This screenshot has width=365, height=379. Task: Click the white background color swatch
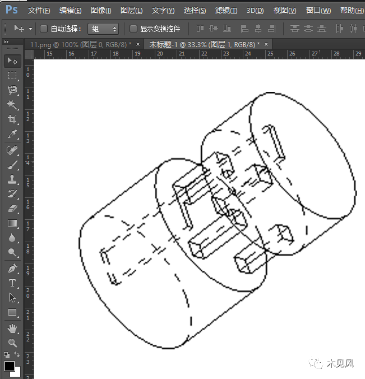[x=17, y=373]
